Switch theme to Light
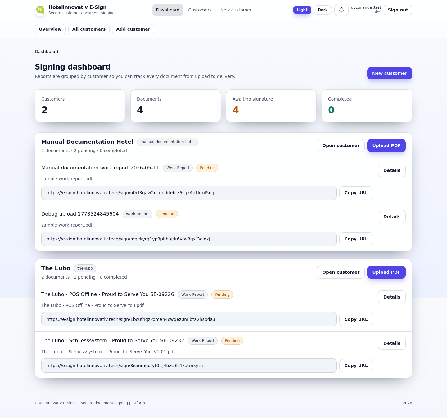The width and height of the screenshot is (447, 418). coord(302,10)
